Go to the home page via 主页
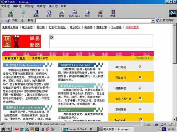This screenshot has height=132, width=177. [x=48, y=13]
